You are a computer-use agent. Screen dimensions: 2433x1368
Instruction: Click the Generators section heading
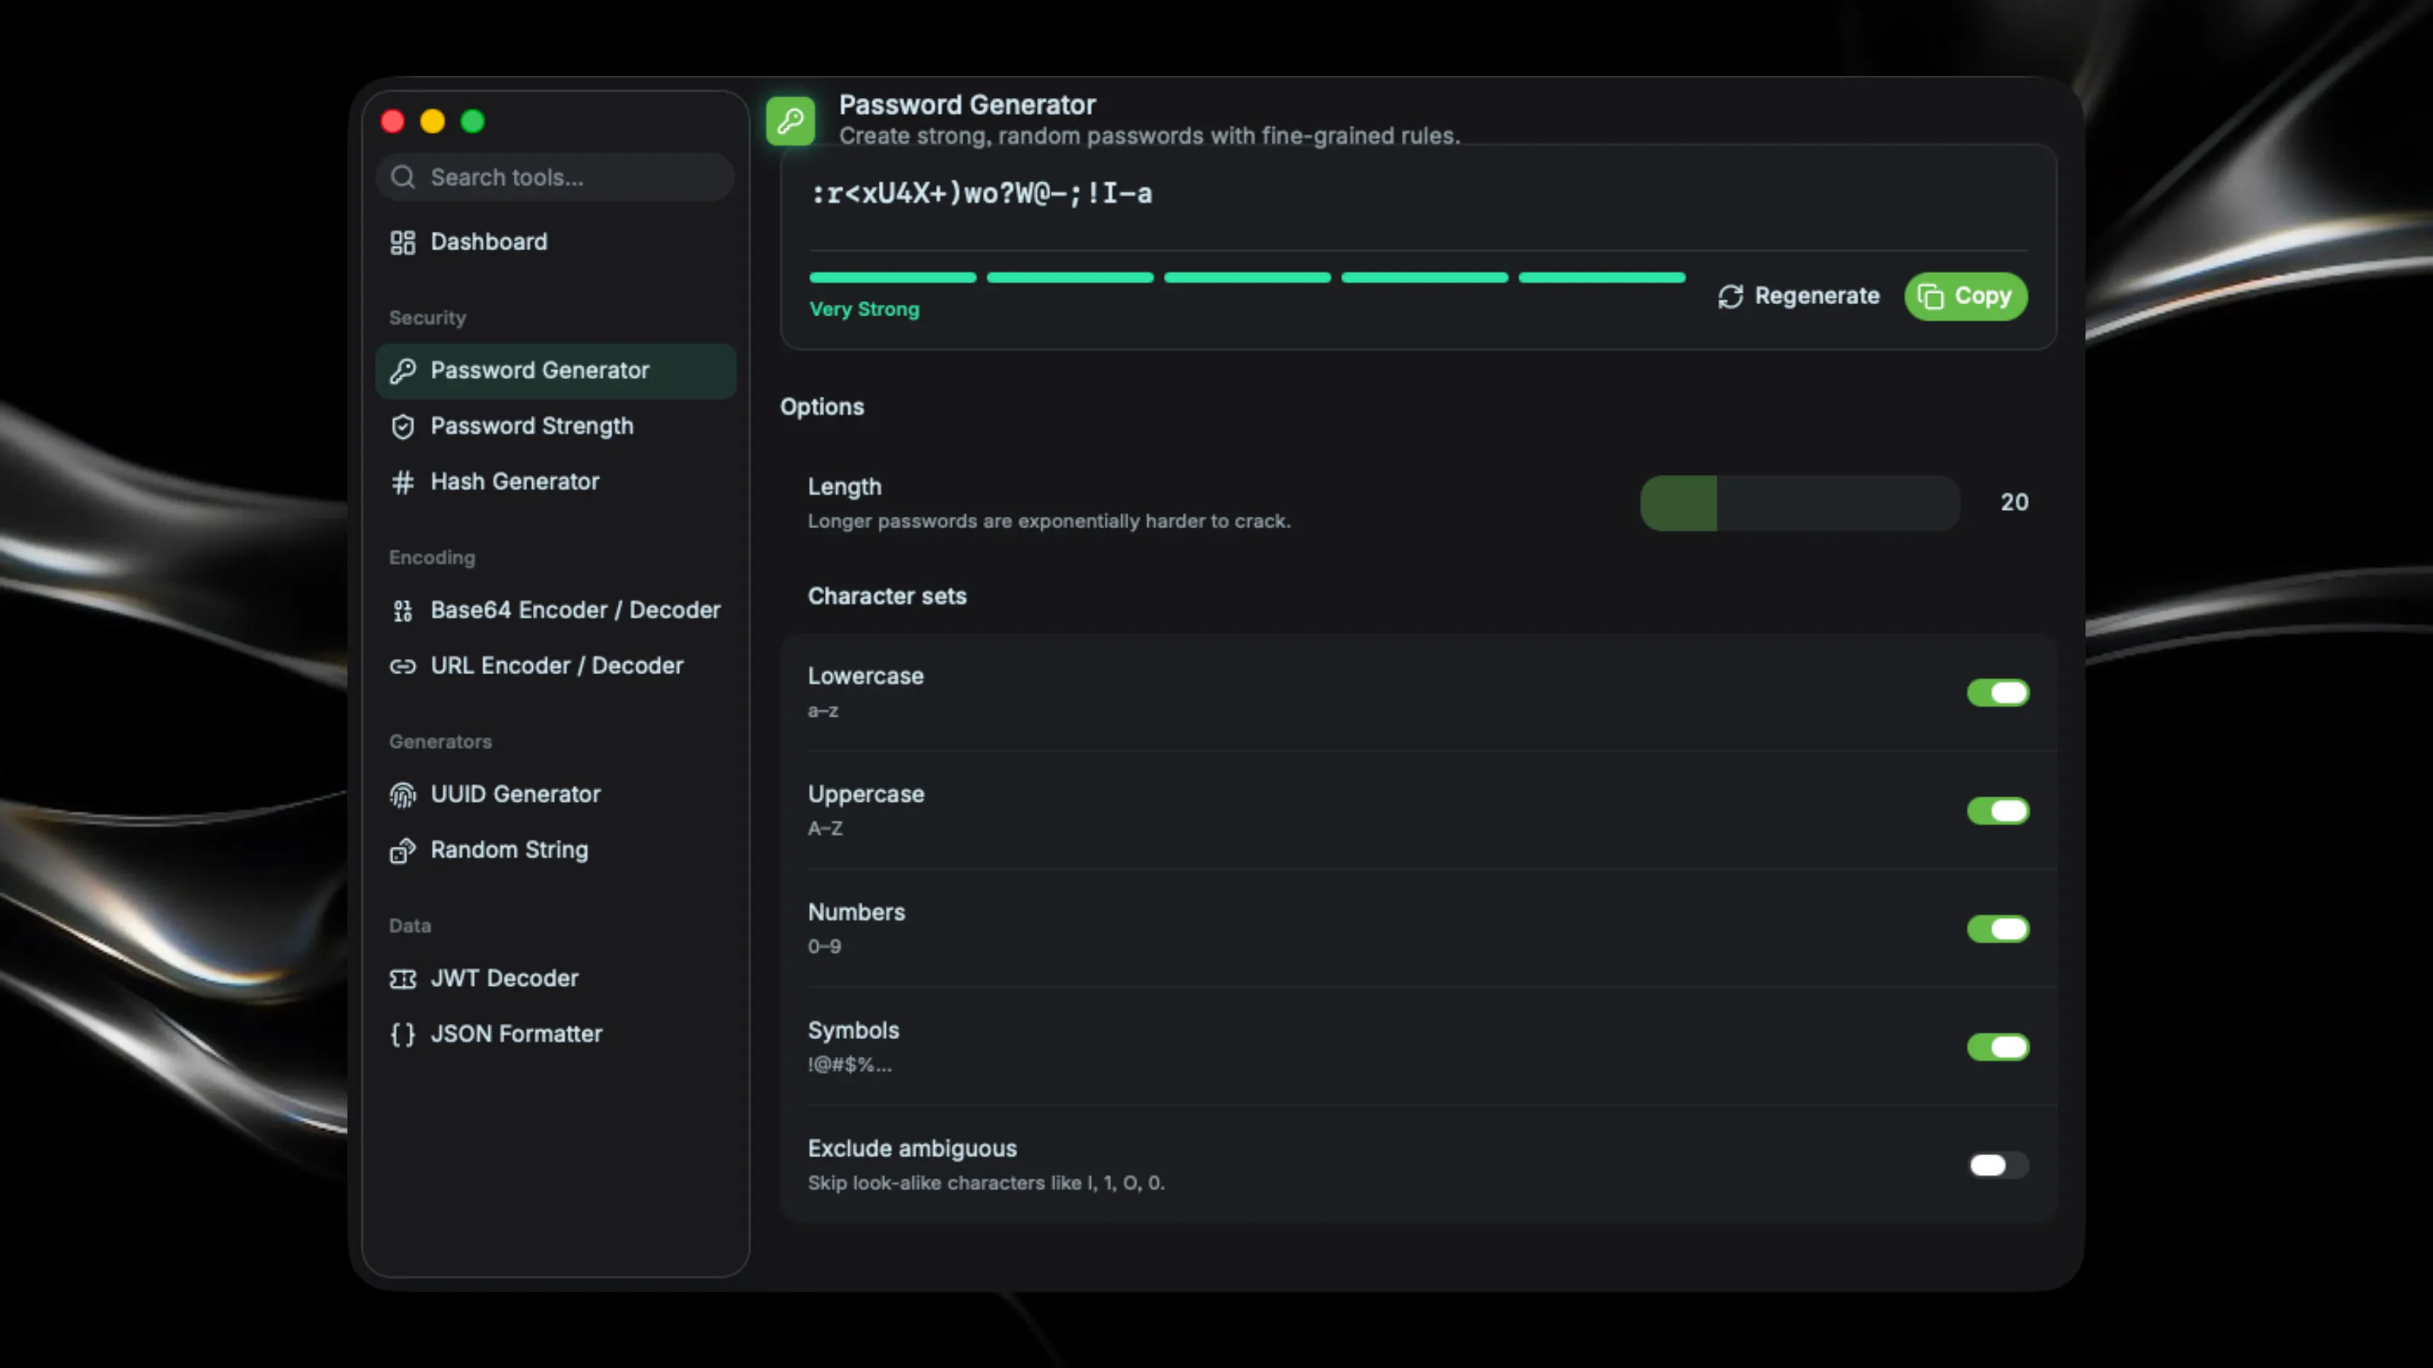tap(440, 742)
